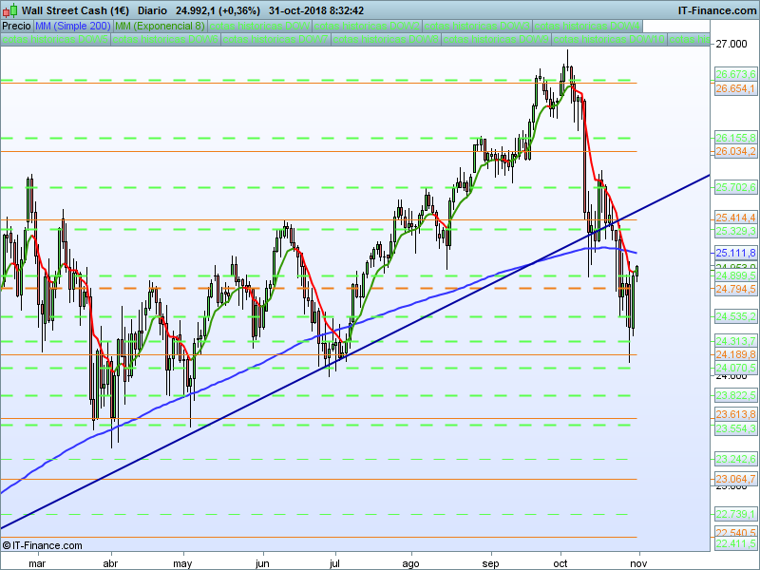Viewport: 760px width, 570px height.
Task: Select the 23.613,8 orange price label
Action: pos(735,414)
